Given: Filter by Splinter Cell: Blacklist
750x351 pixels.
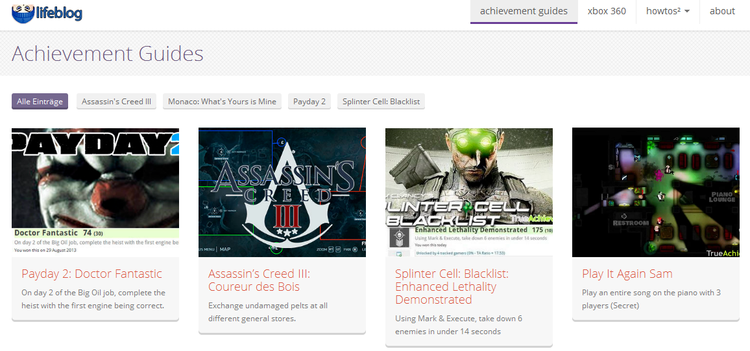Looking at the screenshot, I should click(x=381, y=102).
